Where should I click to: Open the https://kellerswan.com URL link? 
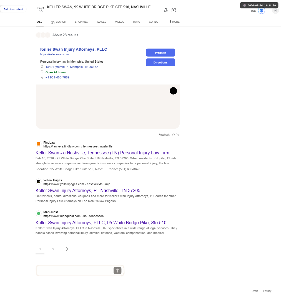[54, 54]
